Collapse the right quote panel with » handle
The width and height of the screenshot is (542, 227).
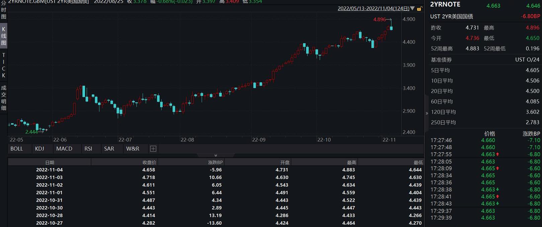[x=427, y=113]
